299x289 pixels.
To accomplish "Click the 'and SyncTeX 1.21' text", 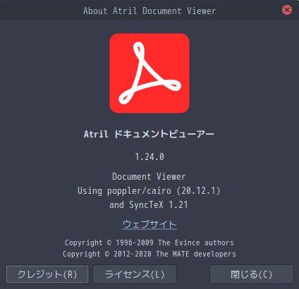I will tap(149, 204).
